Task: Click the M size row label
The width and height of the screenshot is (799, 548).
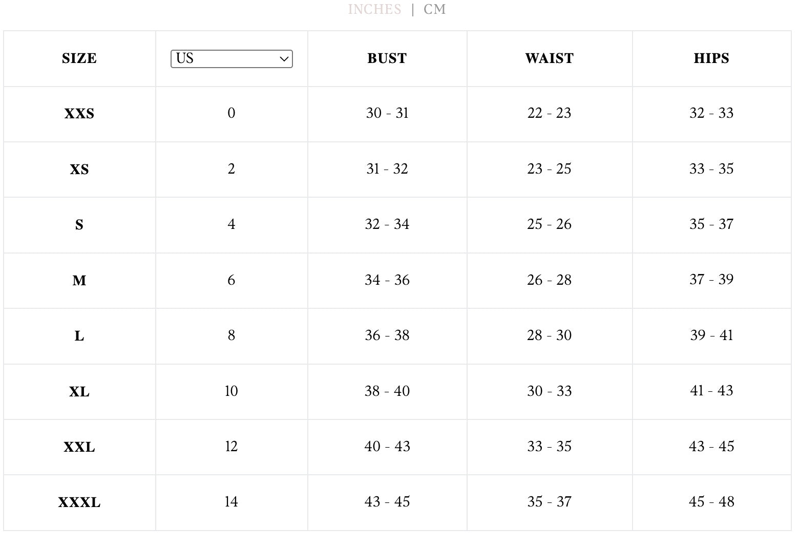Action: click(79, 281)
